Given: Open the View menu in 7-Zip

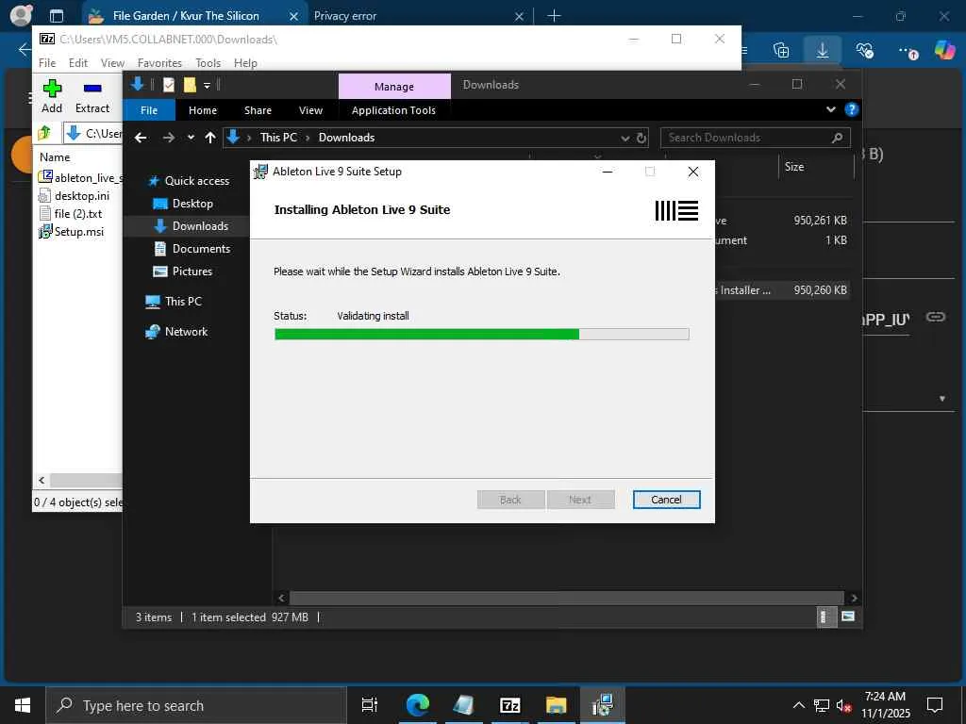Looking at the screenshot, I should [113, 63].
